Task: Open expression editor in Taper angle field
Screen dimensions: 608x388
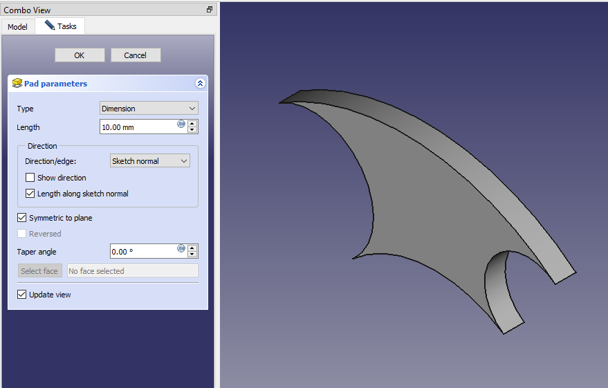Action: click(x=181, y=248)
